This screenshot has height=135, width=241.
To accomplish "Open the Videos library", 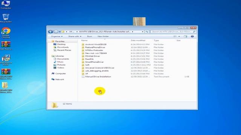I will tap(61, 67).
